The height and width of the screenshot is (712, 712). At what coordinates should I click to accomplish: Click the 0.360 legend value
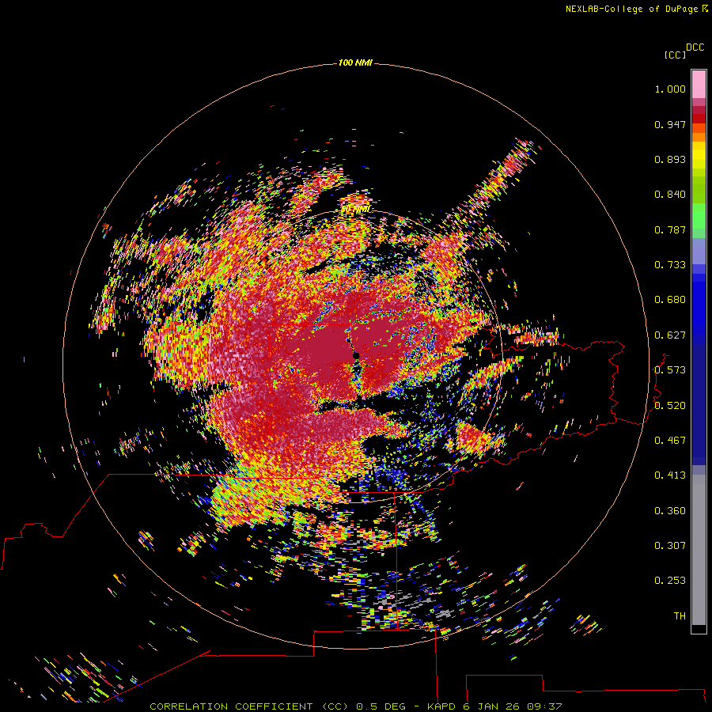670,511
